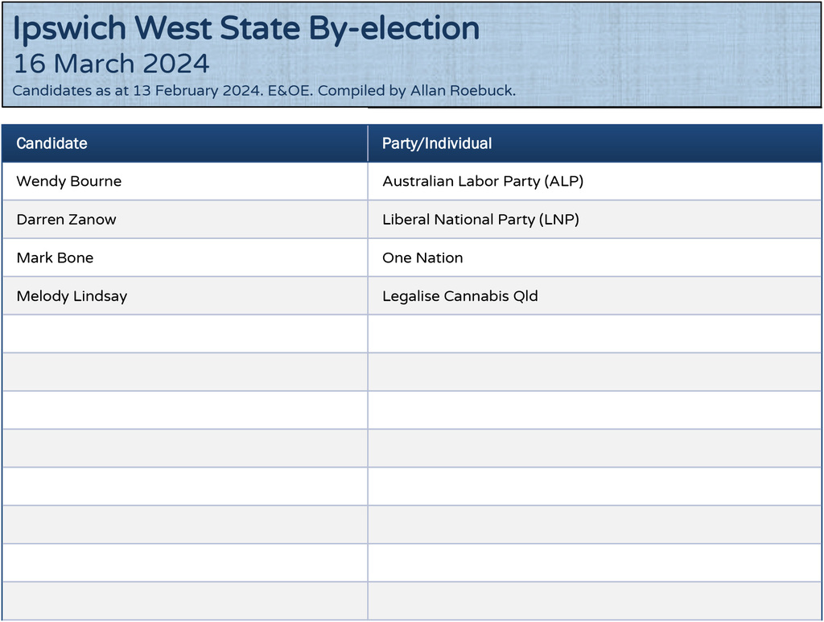Click the bottom-most empty candidate cell
This screenshot has width=824, height=622.
pos(184,601)
